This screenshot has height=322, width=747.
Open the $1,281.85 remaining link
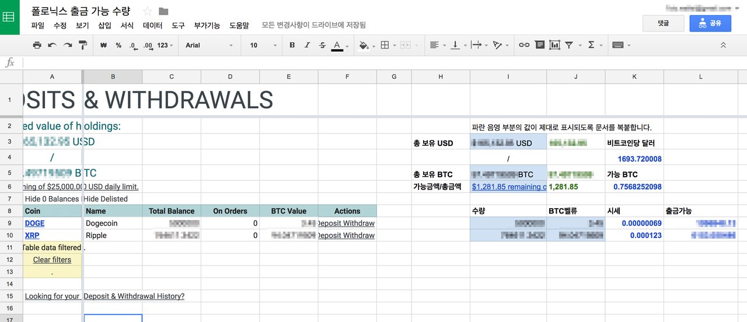[509, 187]
